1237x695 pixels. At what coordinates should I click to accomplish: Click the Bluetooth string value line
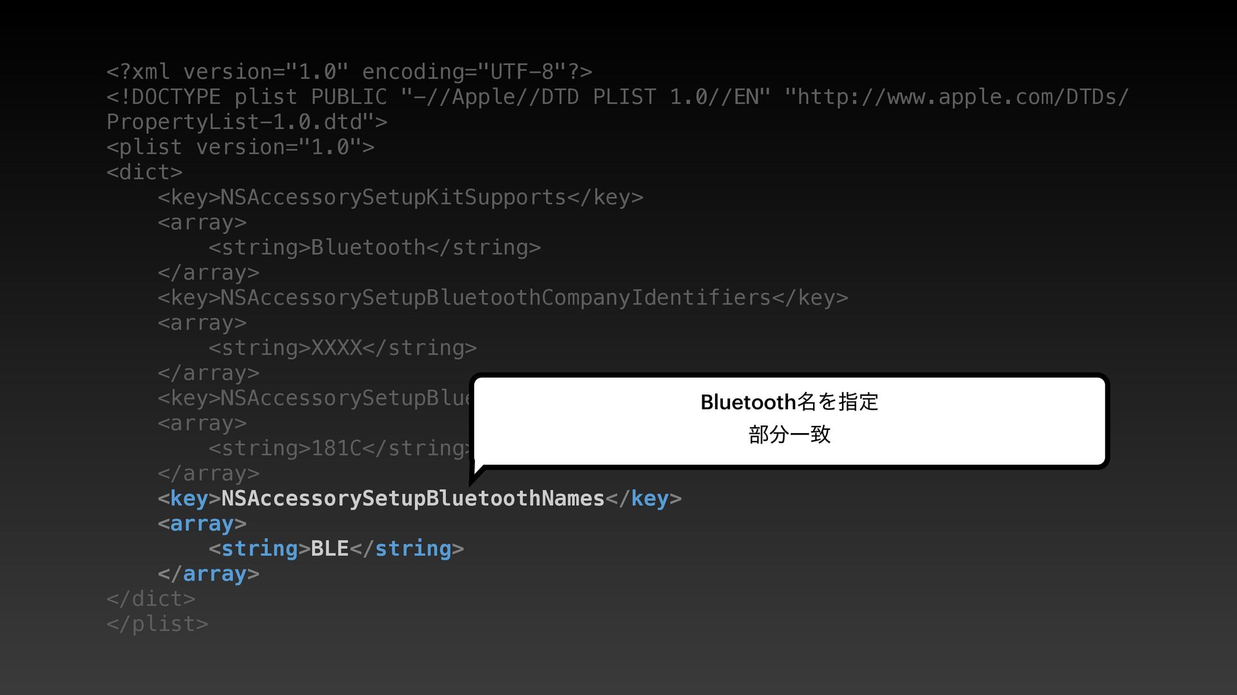point(374,247)
